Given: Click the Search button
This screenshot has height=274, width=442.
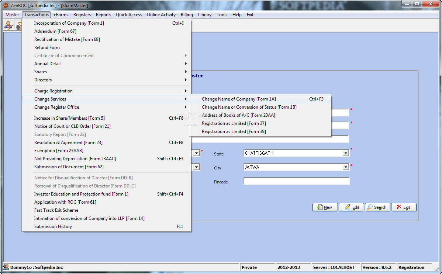Looking at the screenshot, I should (377, 207).
